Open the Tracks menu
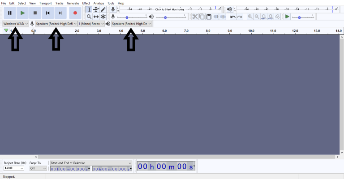344x179 pixels. 59,3
